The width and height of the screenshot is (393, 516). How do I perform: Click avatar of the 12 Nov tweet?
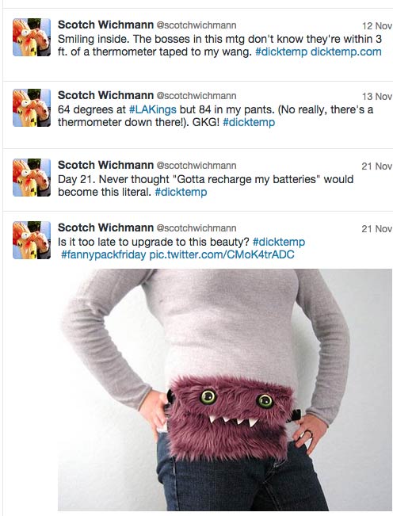32,37
